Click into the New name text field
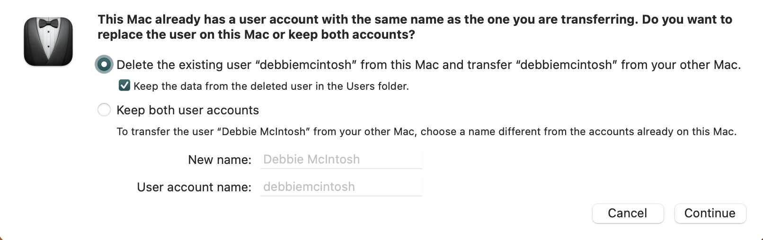This screenshot has width=763, height=240. click(341, 160)
